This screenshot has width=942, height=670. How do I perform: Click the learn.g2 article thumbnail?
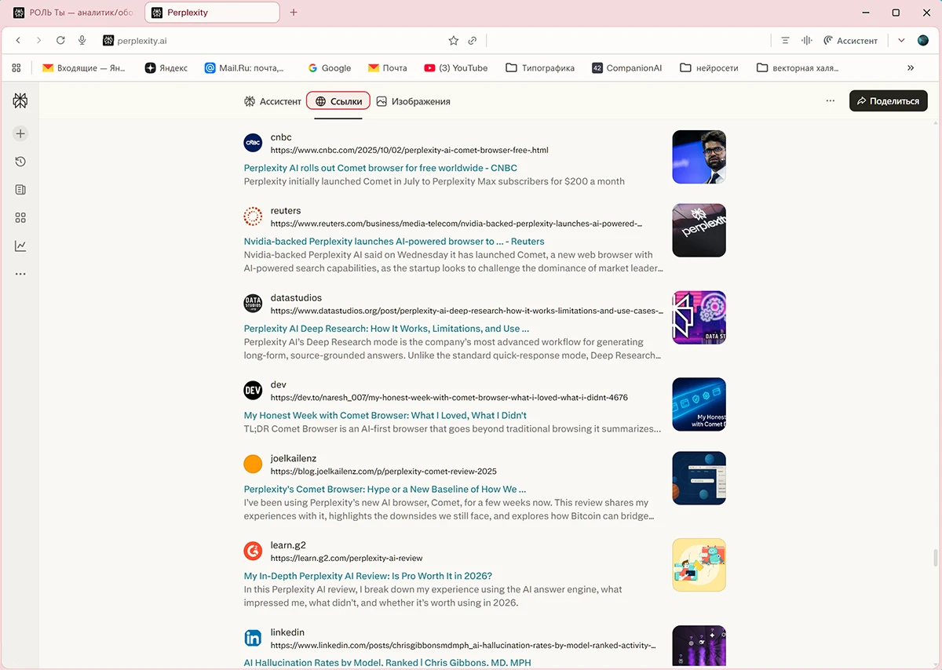699,565
